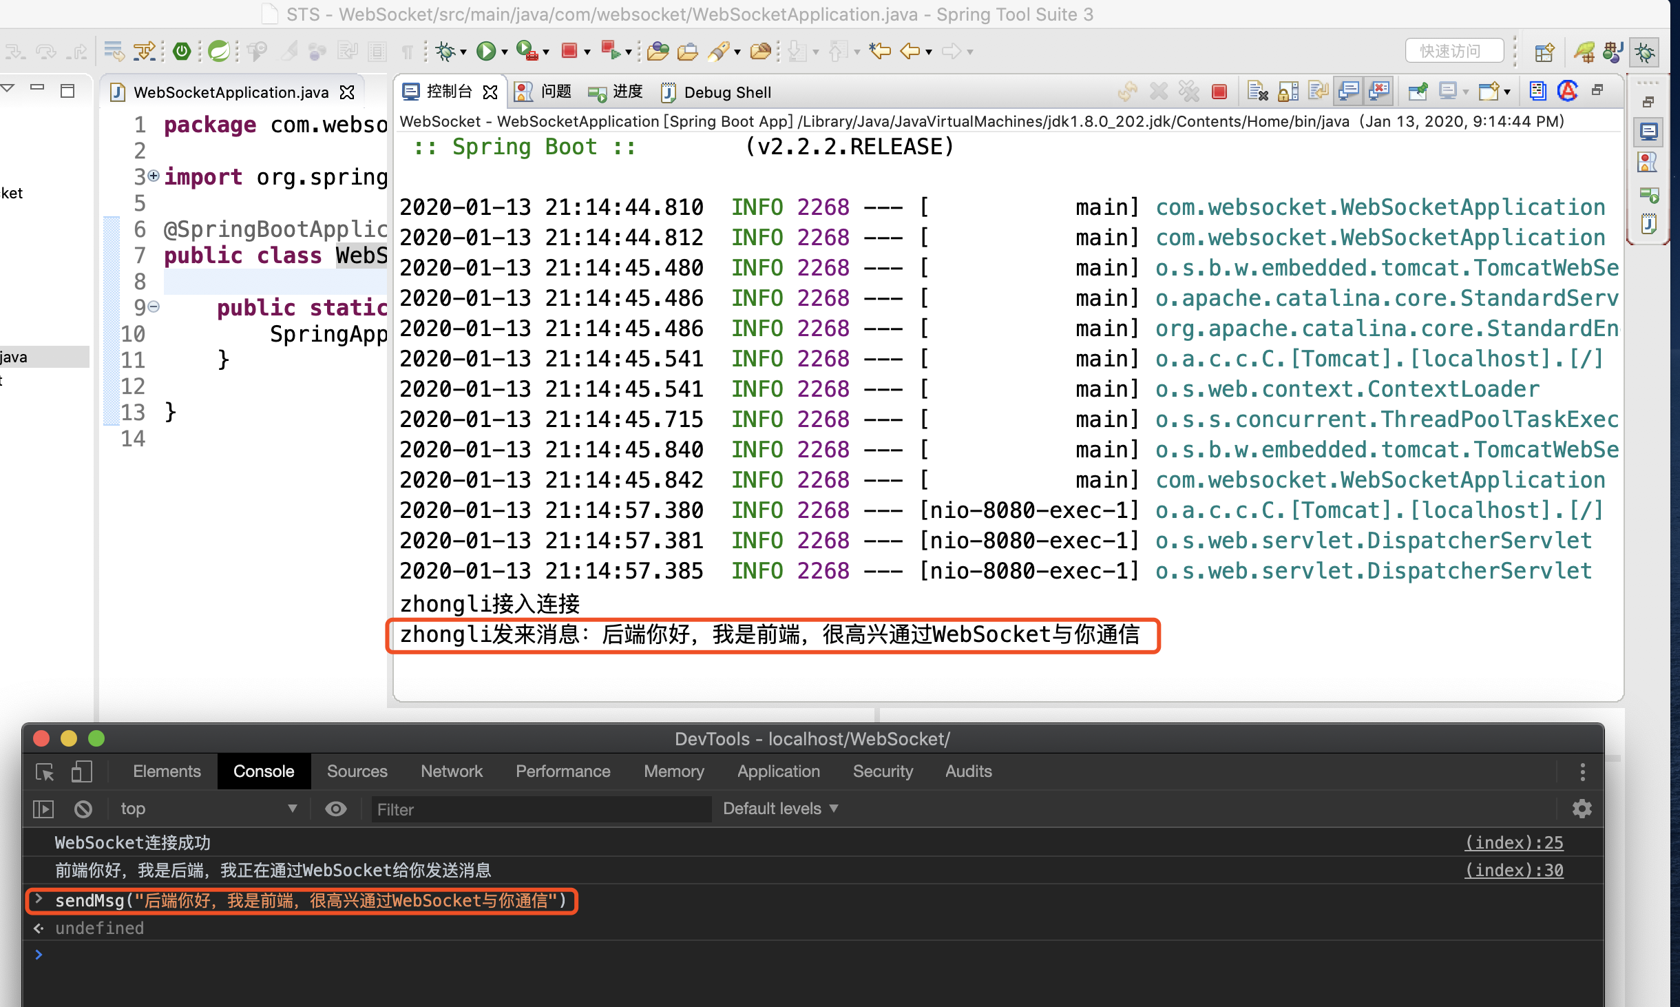Open the (index):25 source link
Viewport: 1680px width, 1007px height.
(x=1513, y=842)
